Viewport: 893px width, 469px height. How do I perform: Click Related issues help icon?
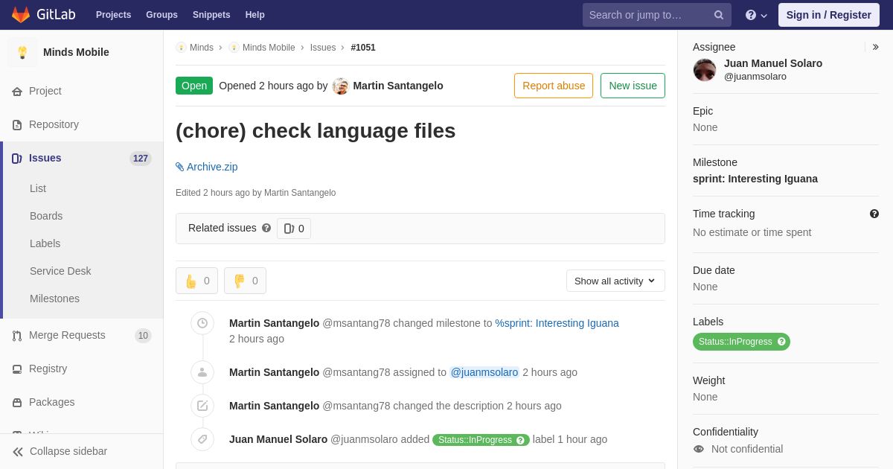point(266,229)
